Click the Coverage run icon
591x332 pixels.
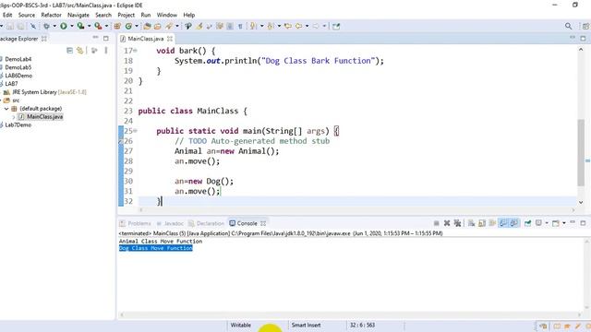(x=80, y=26)
